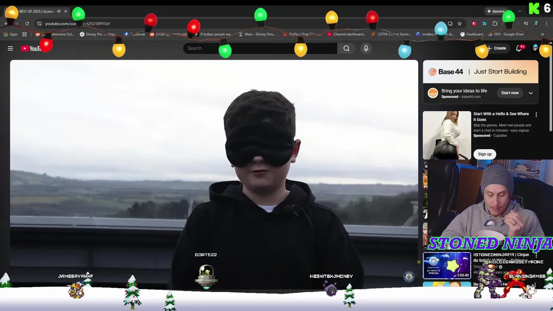Image resolution: width=553 pixels, height=311 pixels.
Task: Open site information icon in address bar
Action: click(39, 24)
